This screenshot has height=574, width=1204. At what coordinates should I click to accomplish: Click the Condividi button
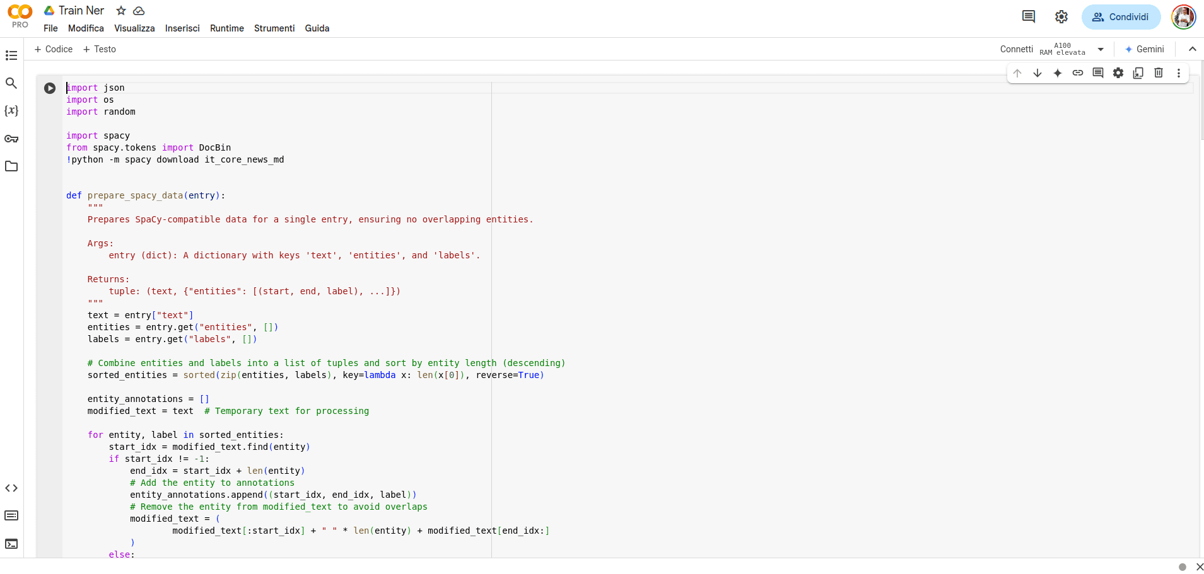1121,17
